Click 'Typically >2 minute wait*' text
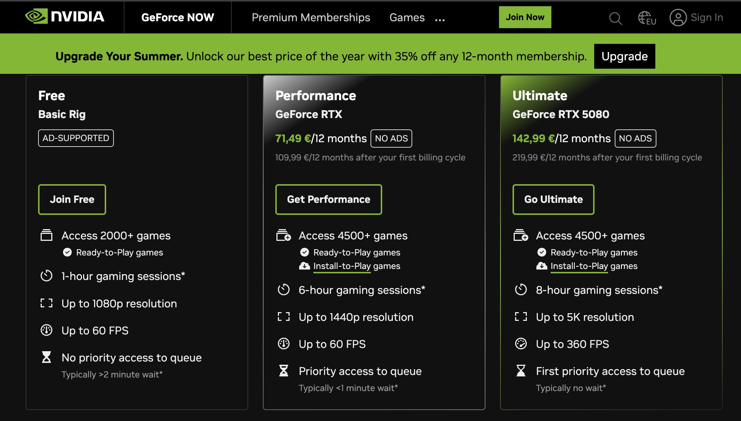The image size is (741, 421). 112,374
